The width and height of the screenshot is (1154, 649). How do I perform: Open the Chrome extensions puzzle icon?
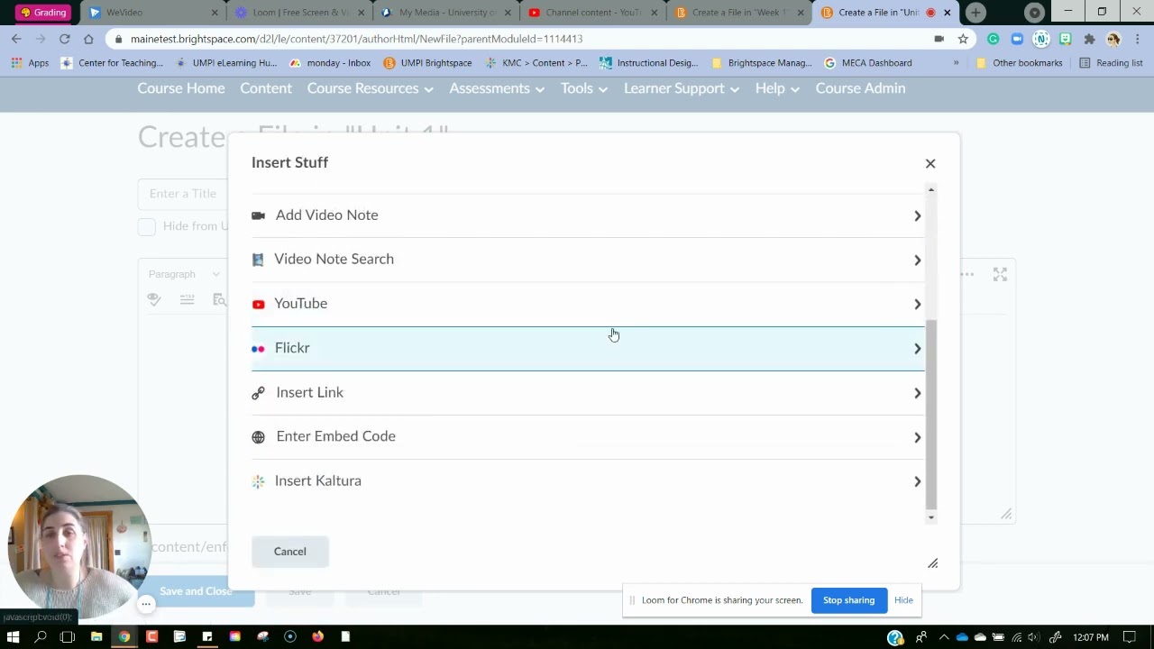1089,39
